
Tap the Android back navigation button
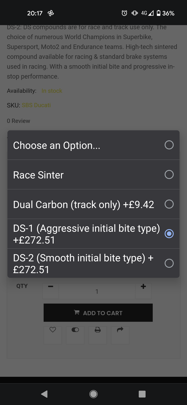tap(44, 394)
